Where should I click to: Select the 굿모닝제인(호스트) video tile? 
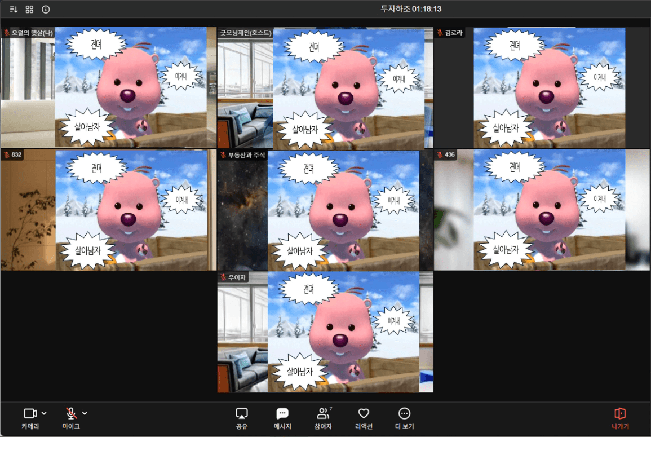325,88
